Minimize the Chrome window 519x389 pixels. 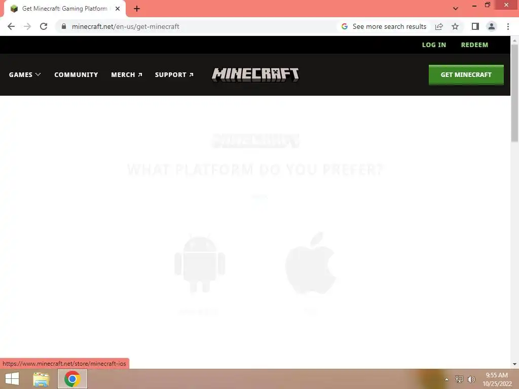point(474,5)
